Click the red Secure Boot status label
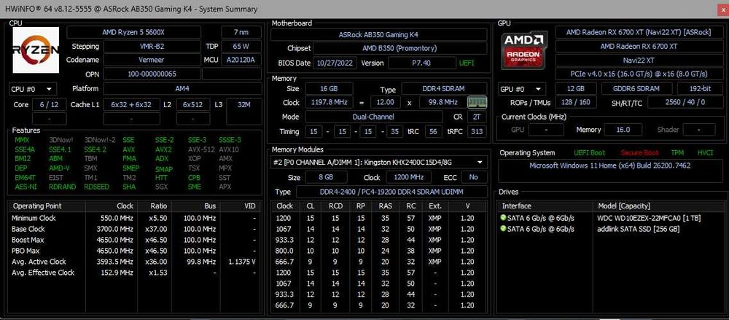729x320 pixels. (641, 152)
